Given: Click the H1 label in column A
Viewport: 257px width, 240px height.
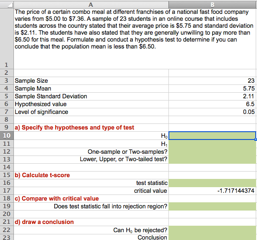Looking at the screenshot, I should point(164,144).
